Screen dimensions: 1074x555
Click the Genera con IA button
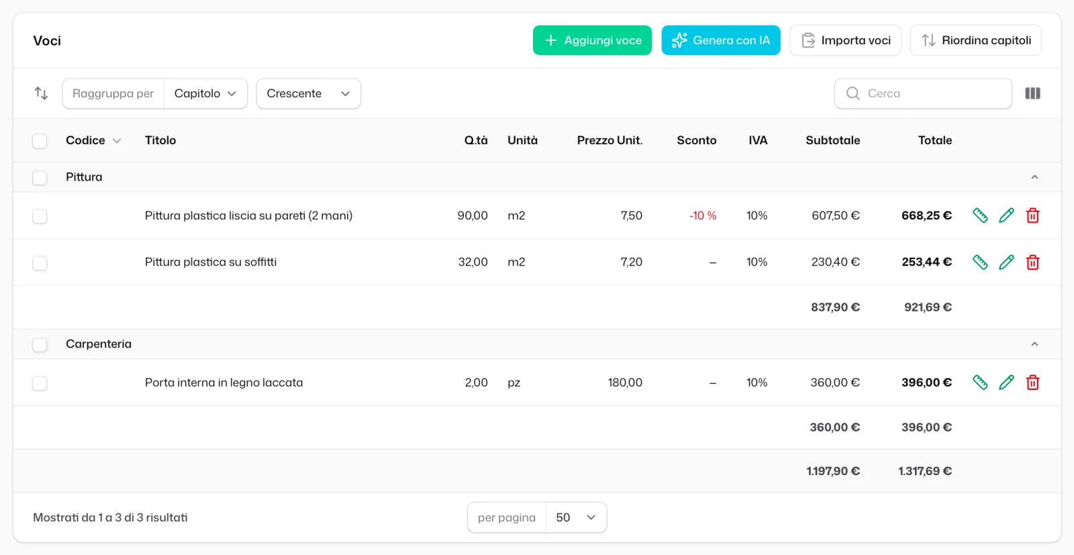click(x=721, y=40)
